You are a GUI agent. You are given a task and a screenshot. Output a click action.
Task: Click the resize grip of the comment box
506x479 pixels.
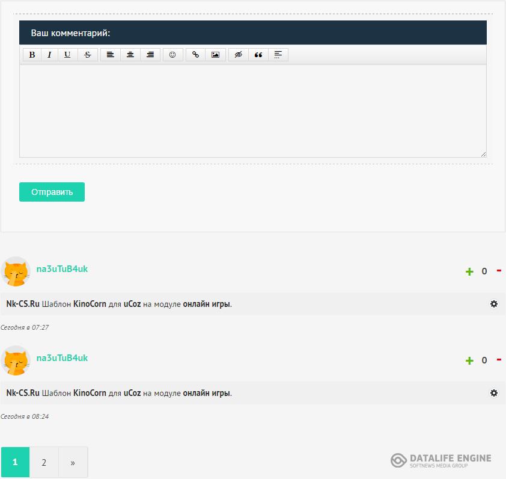[483, 155]
